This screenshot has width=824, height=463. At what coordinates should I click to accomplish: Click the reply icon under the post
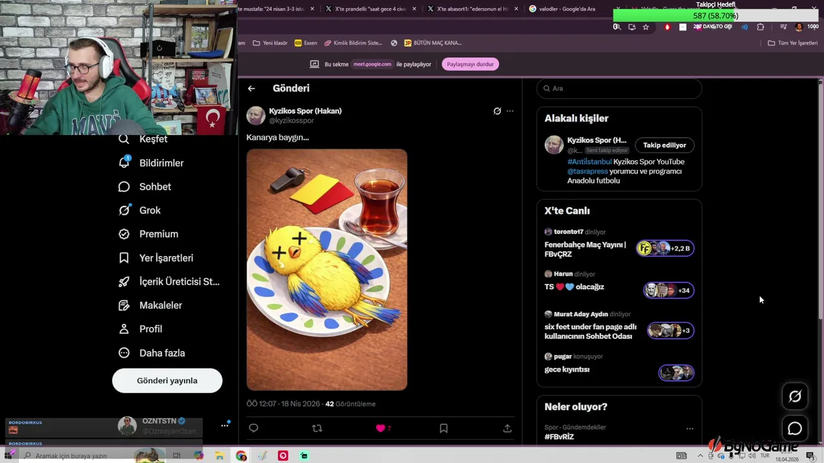(x=254, y=428)
